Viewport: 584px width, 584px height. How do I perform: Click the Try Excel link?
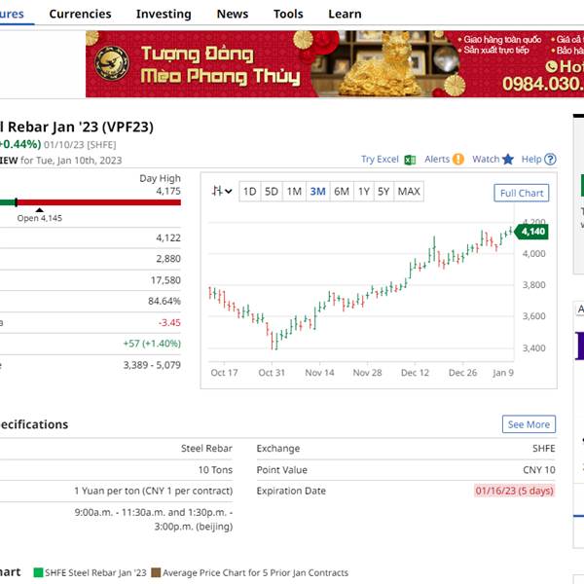(380, 160)
